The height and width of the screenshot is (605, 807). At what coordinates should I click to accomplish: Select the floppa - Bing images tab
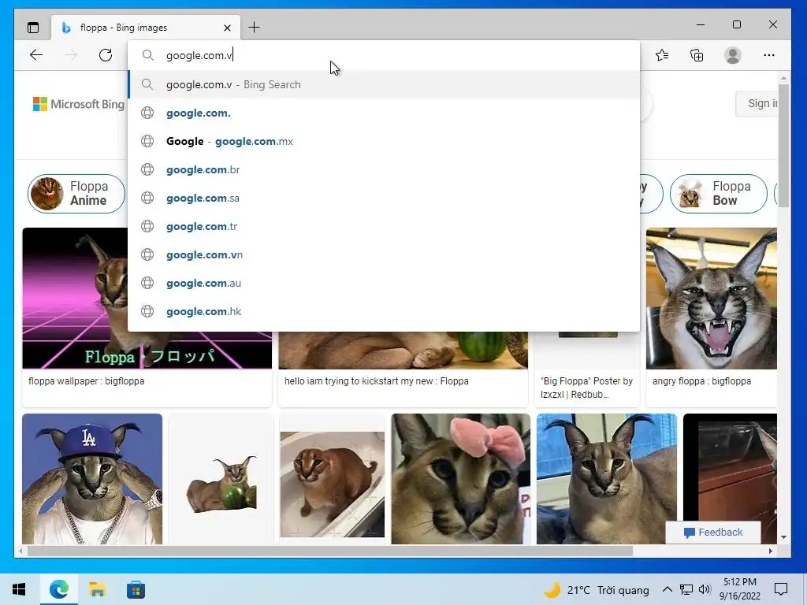[146, 28]
